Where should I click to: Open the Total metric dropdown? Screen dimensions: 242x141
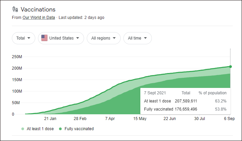[23, 38]
